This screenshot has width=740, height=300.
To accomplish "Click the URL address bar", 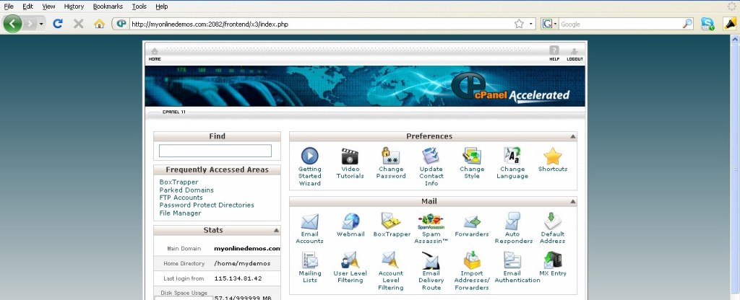I will point(321,24).
